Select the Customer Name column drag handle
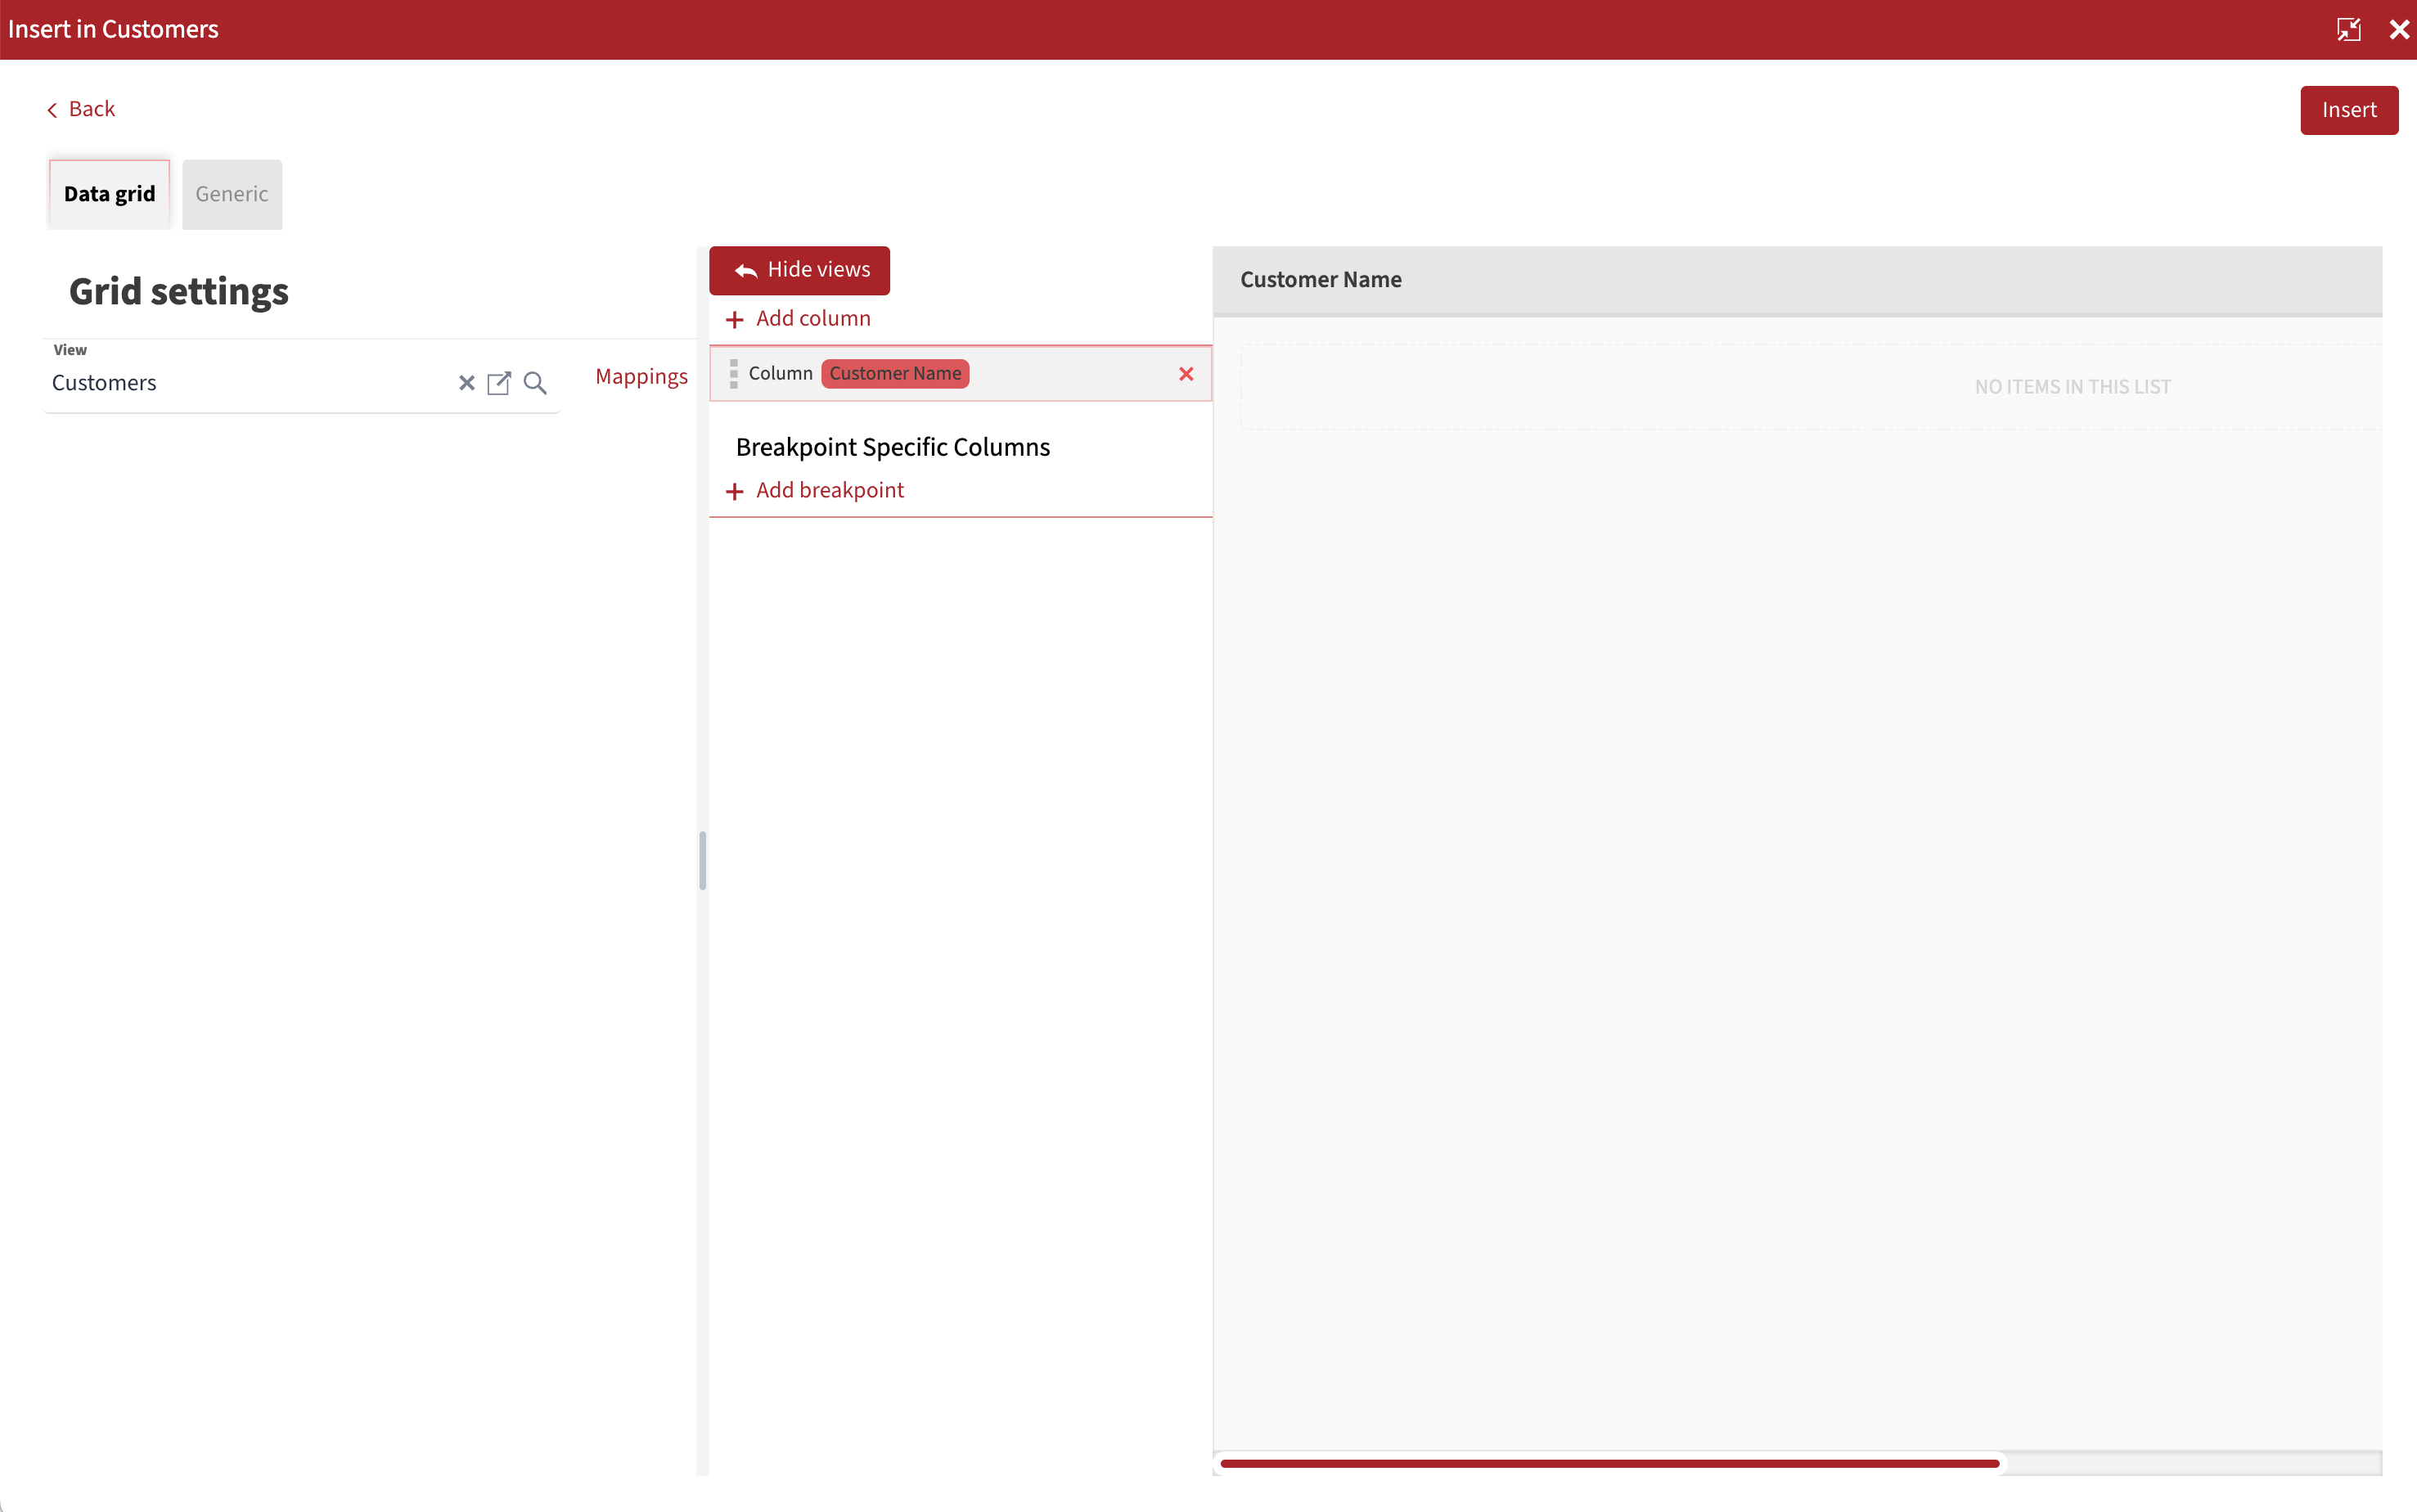The height and width of the screenshot is (1512, 2417). click(735, 373)
